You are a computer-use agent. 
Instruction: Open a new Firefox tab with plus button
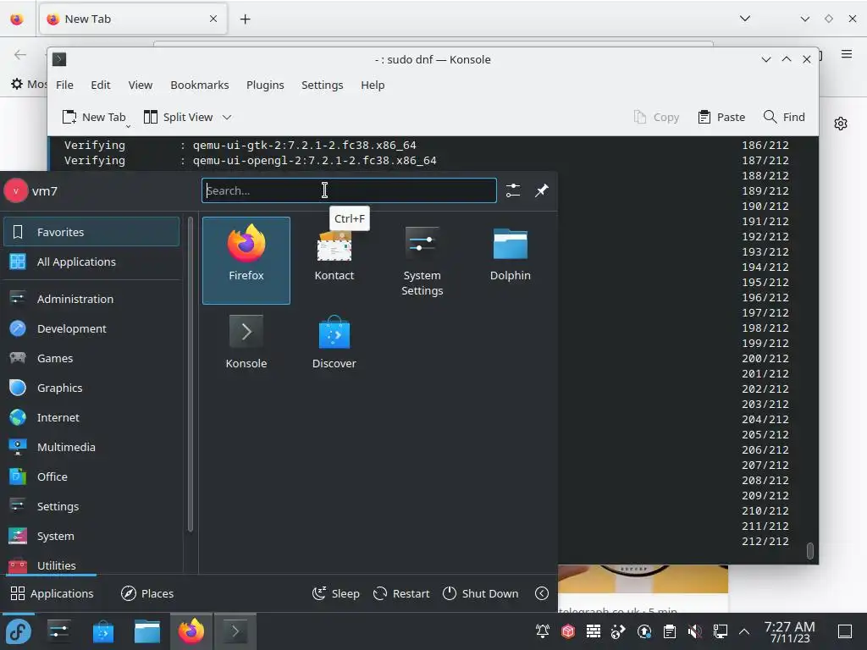coord(245,19)
